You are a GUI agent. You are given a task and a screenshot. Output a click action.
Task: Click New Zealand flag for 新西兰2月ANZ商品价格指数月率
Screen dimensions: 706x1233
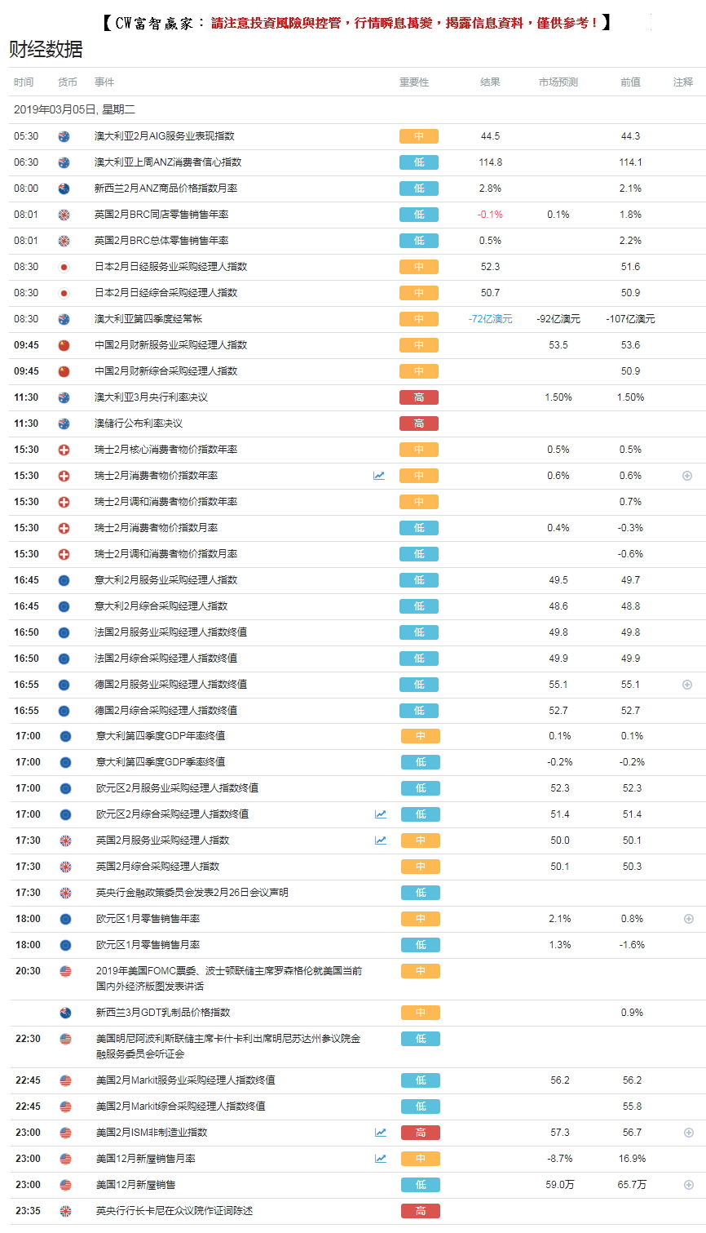click(x=64, y=188)
